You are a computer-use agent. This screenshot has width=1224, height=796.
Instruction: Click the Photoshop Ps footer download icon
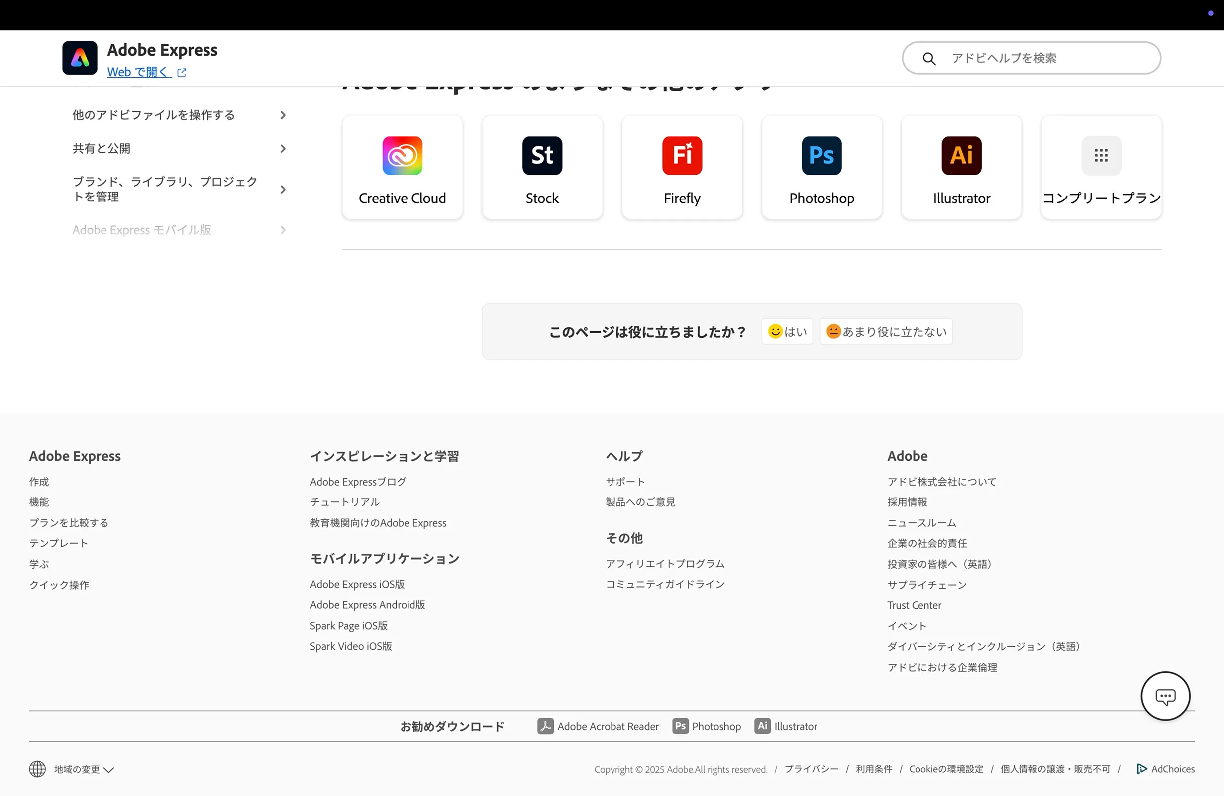pyautogui.click(x=680, y=726)
